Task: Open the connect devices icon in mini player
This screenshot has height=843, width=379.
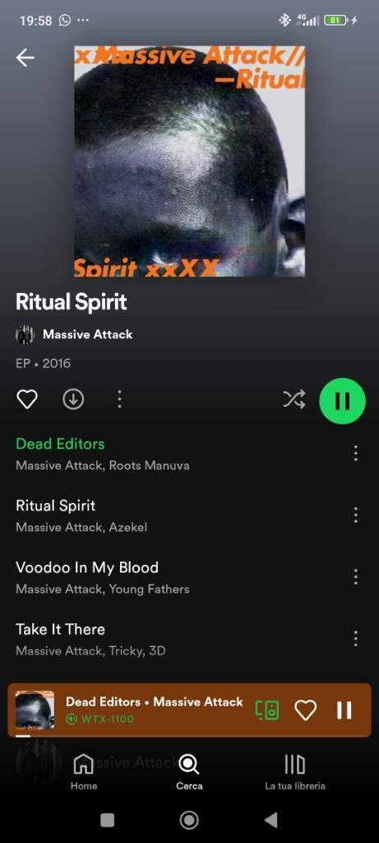Action: (x=267, y=710)
